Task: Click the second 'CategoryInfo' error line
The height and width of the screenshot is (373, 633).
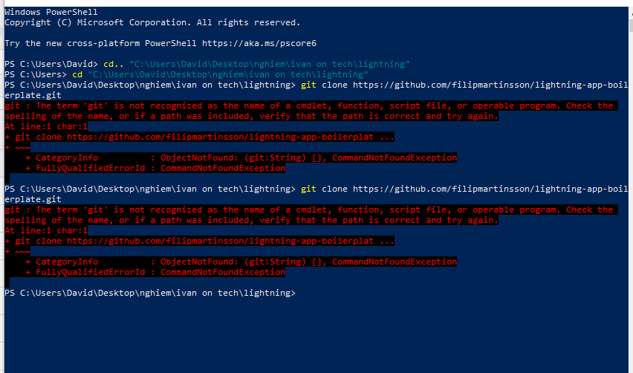Action: point(241,262)
